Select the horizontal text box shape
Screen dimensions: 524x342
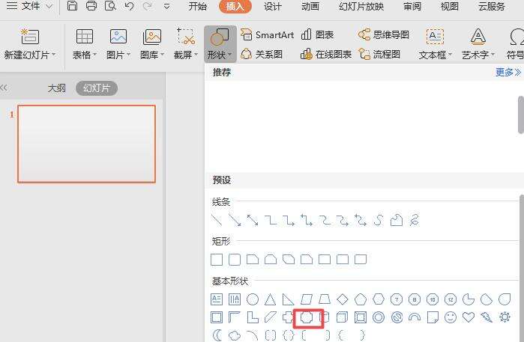click(x=217, y=299)
